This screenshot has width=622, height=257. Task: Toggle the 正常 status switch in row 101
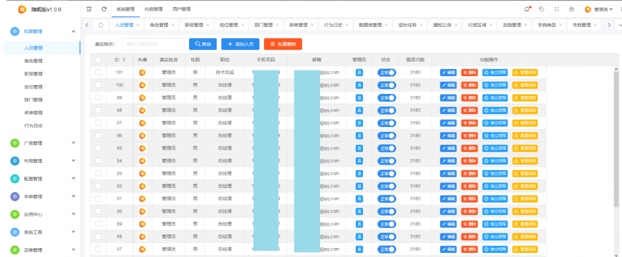(x=386, y=73)
